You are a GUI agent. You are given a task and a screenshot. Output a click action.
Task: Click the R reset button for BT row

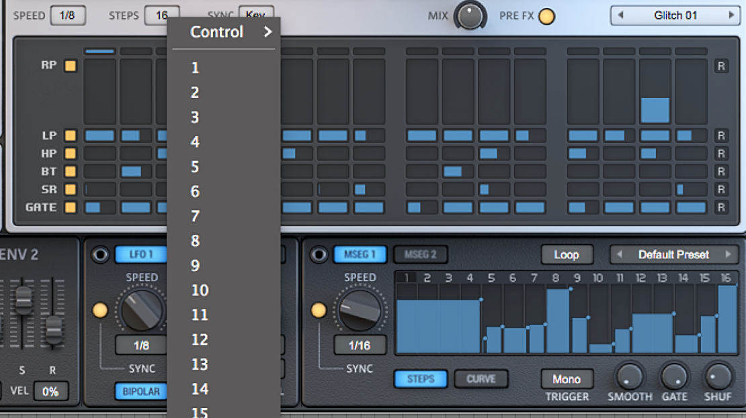(721, 172)
